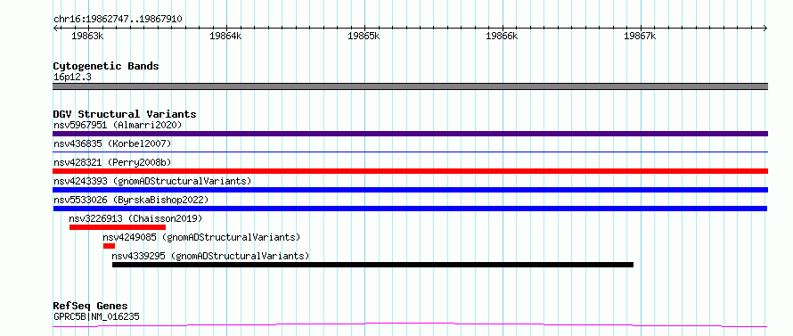Click the black nsv4339295 variant bar
Screen dimensions: 793x336
pos(372,265)
